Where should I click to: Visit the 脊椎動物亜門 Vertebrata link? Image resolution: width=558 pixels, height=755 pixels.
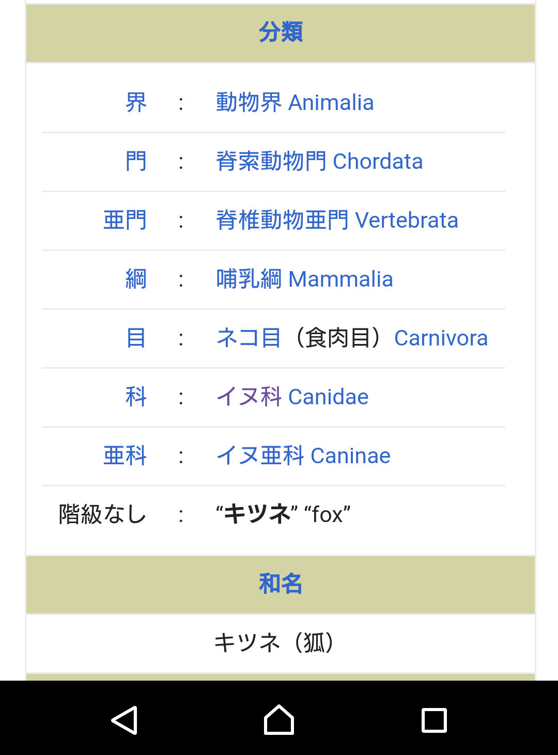[336, 221]
